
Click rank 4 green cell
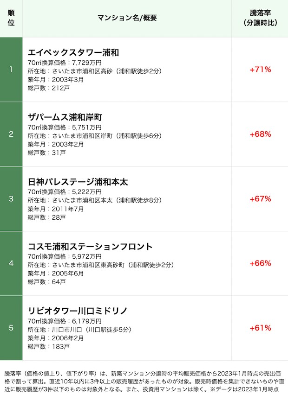(11, 263)
